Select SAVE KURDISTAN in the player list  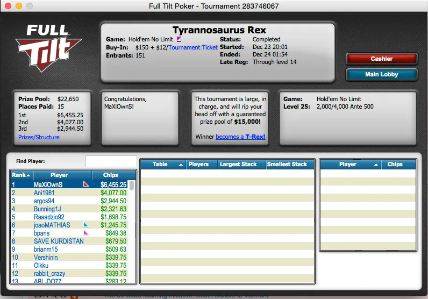coord(59,241)
